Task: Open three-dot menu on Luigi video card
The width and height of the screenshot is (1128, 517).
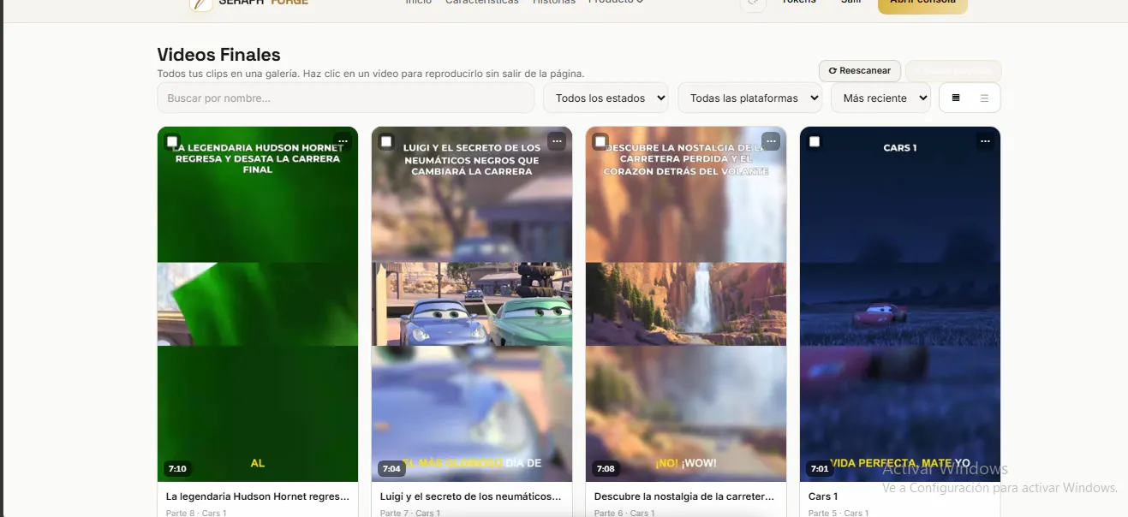Action: [557, 141]
